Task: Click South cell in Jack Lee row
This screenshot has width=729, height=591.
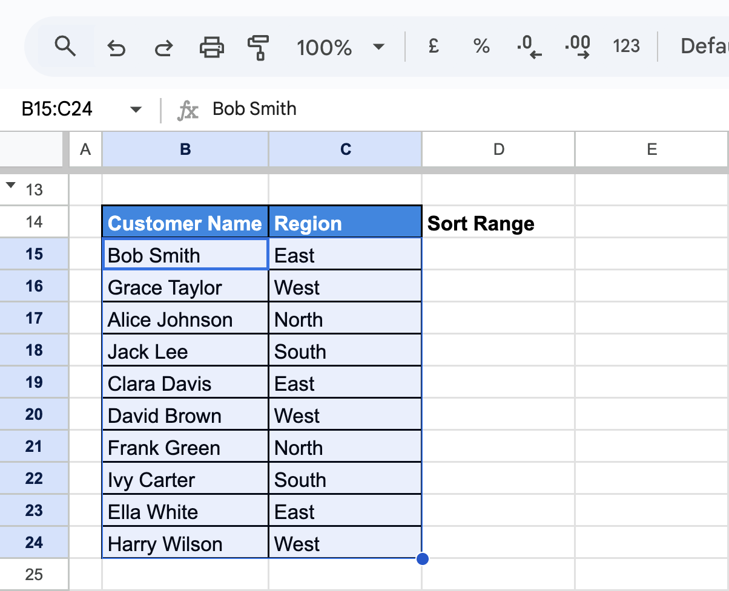Action: pos(345,350)
